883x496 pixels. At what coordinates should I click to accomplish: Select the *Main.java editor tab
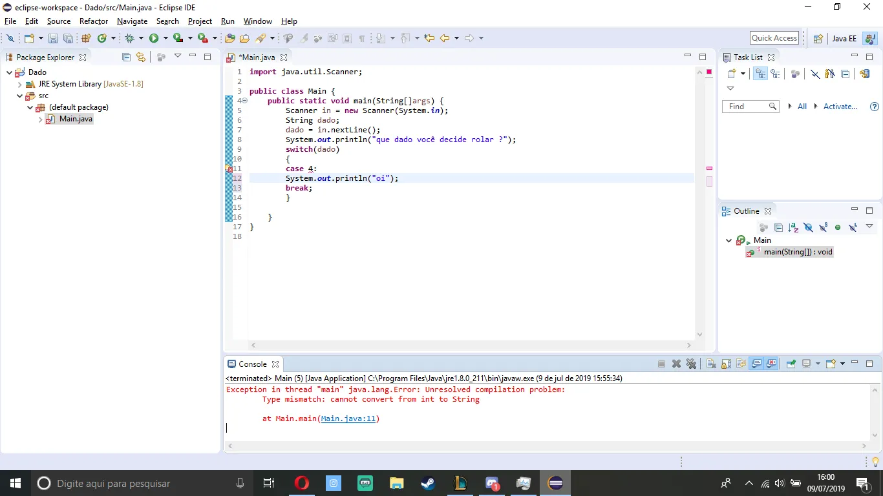pos(257,57)
